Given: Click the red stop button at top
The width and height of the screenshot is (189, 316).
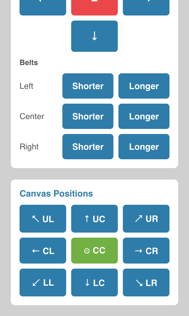Looking at the screenshot, I should tap(94, 8).
